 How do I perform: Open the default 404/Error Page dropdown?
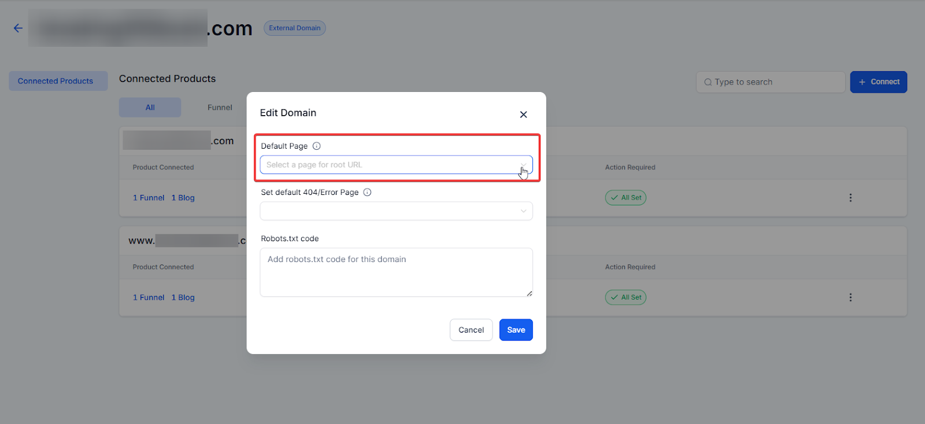click(396, 211)
